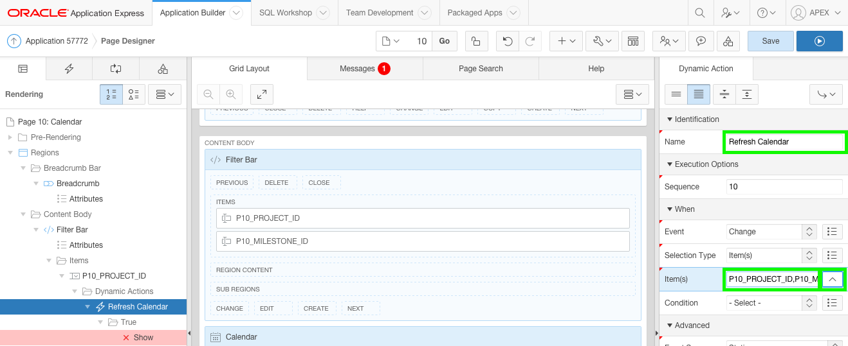Click the Redo icon

pos(530,41)
